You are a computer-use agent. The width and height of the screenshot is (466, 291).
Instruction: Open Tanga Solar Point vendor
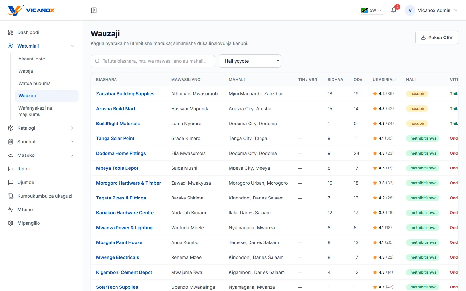point(115,138)
